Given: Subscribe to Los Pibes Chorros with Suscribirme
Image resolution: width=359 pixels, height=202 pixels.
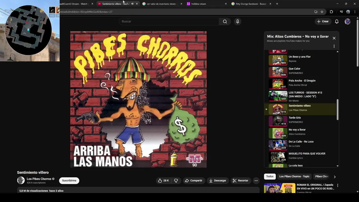Looking at the screenshot, I should click(x=69, y=181).
